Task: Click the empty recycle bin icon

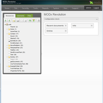Action: point(39,21)
